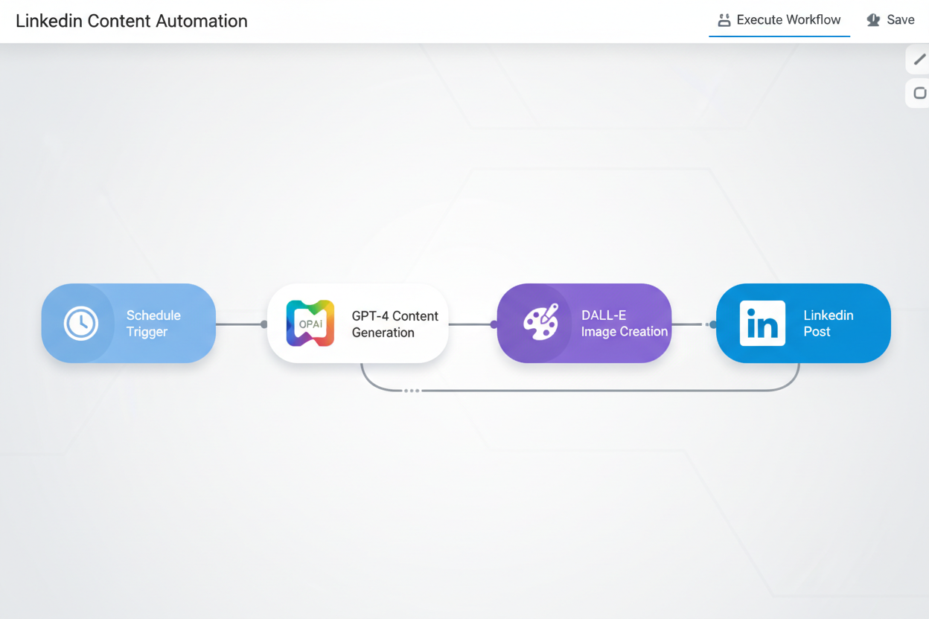
Task: Click the input connector dot on DALL-E node
Action: 494,324
